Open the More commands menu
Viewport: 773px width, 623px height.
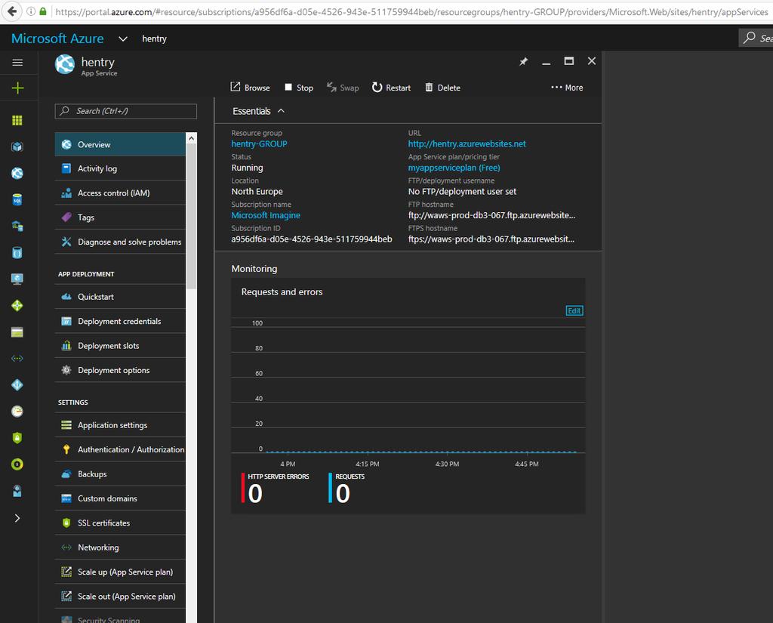pyautogui.click(x=567, y=88)
